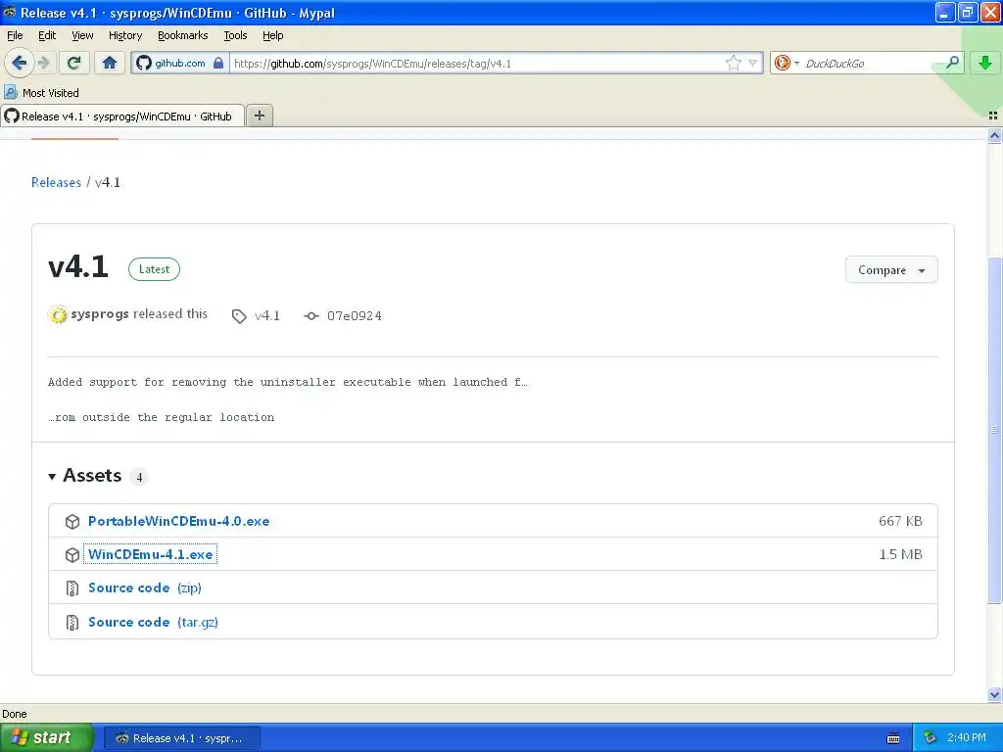Click the Assets count badge 4
Image resolution: width=1003 pixels, height=752 pixels.
[139, 477]
